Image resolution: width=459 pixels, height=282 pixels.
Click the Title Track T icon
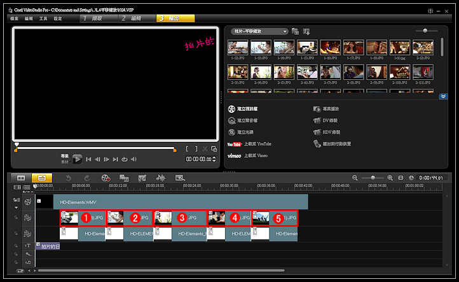[x=28, y=246]
